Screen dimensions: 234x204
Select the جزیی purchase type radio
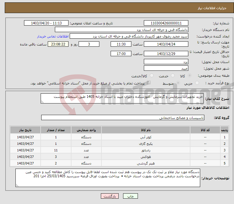click(197, 83)
